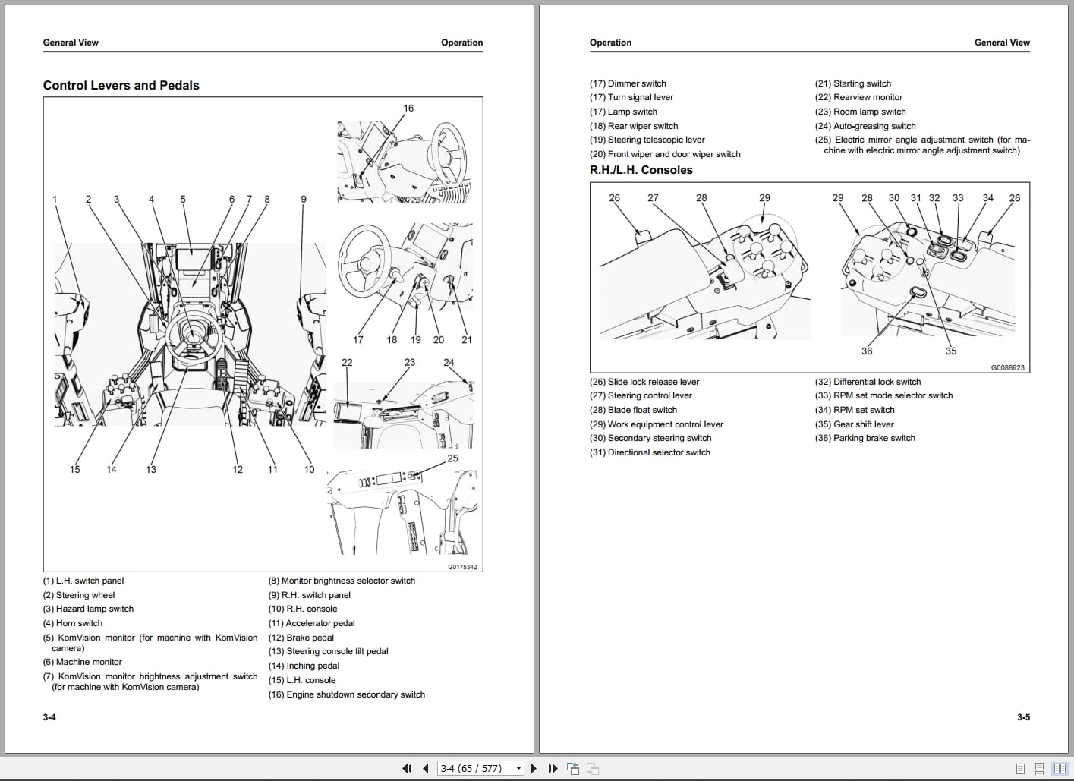Click figure number G0175342
Screen dimensions: 1074x781
[x=462, y=567]
